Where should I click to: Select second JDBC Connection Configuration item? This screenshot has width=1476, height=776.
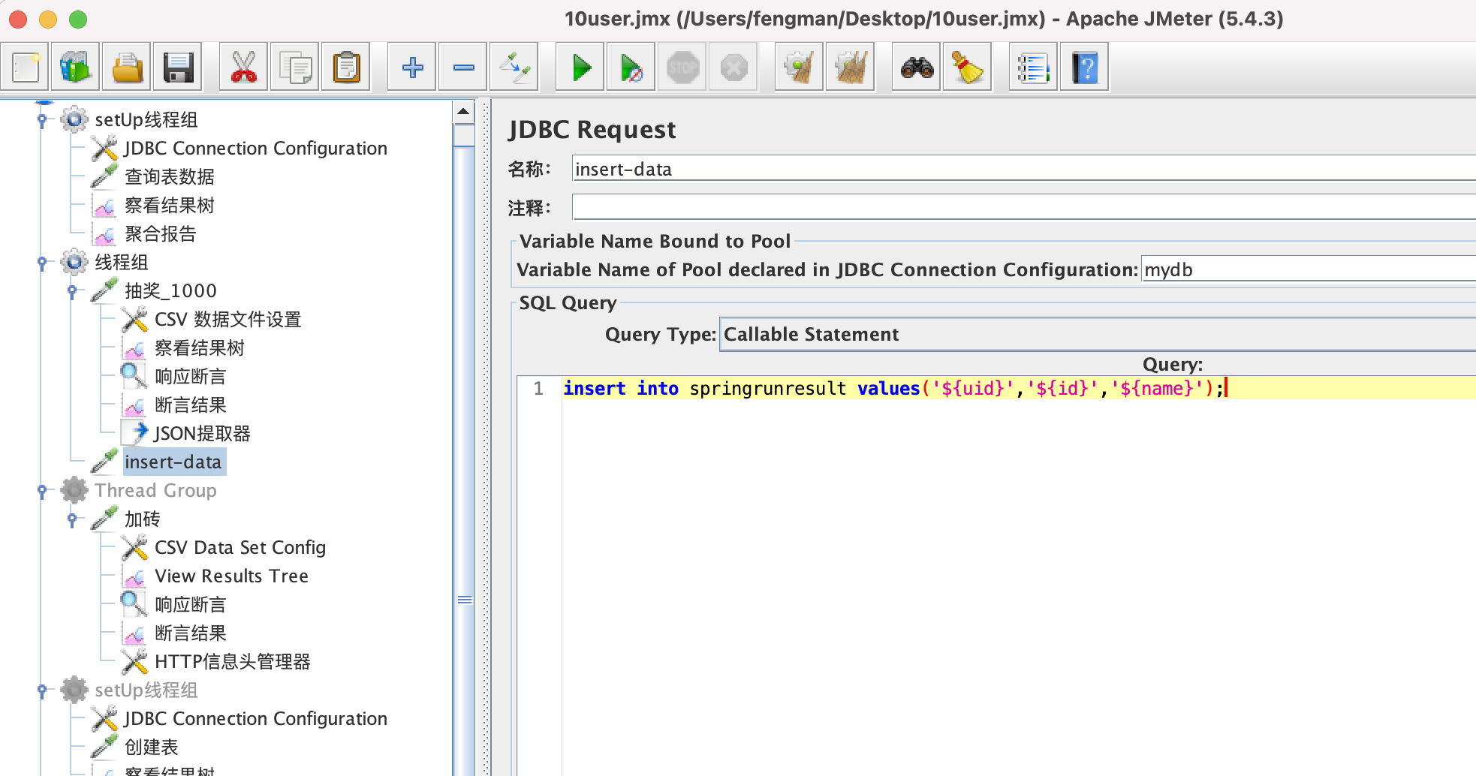tap(255, 719)
